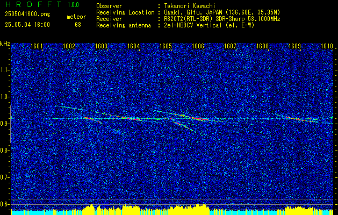Click the 2el-HB9CV Vertical antenna value
Image resolution: width=338 pixels, height=215 pixels.
point(210,25)
